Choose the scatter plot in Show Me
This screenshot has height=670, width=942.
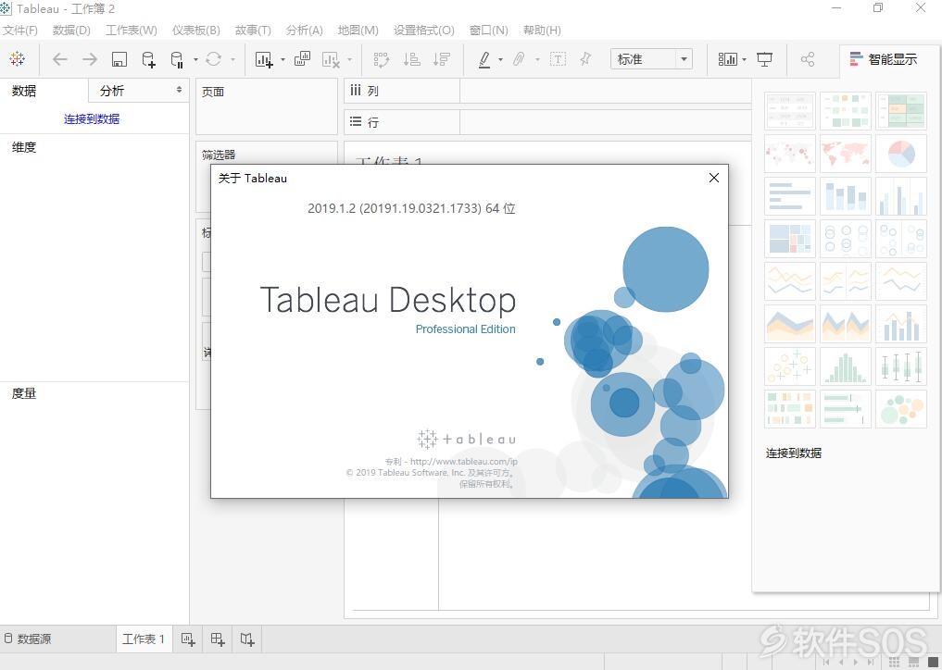[x=790, y=366]
